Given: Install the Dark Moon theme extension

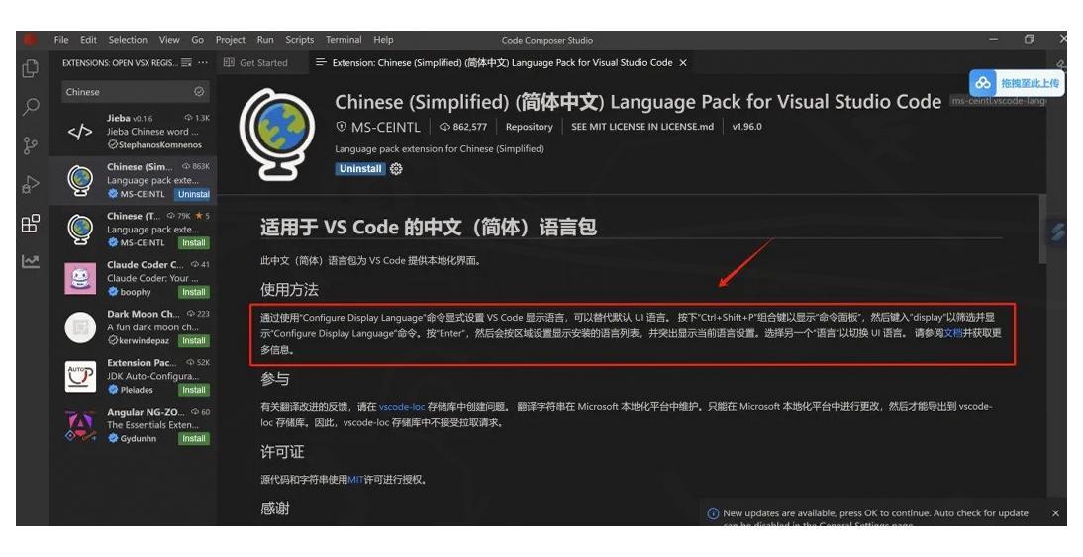Looking at the screenshot, I should pos(193,341).
